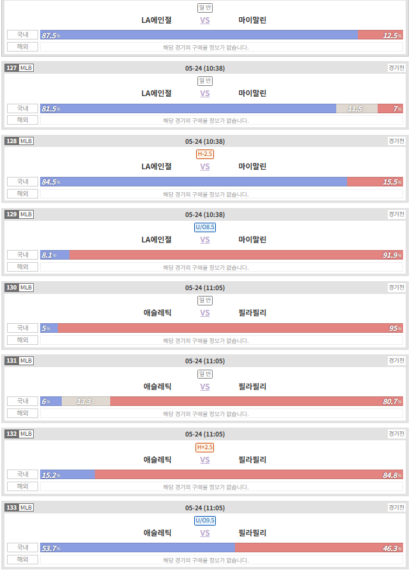Click the 국내 label in game 129
Viewport: 412px width, 572px height.
23,255
